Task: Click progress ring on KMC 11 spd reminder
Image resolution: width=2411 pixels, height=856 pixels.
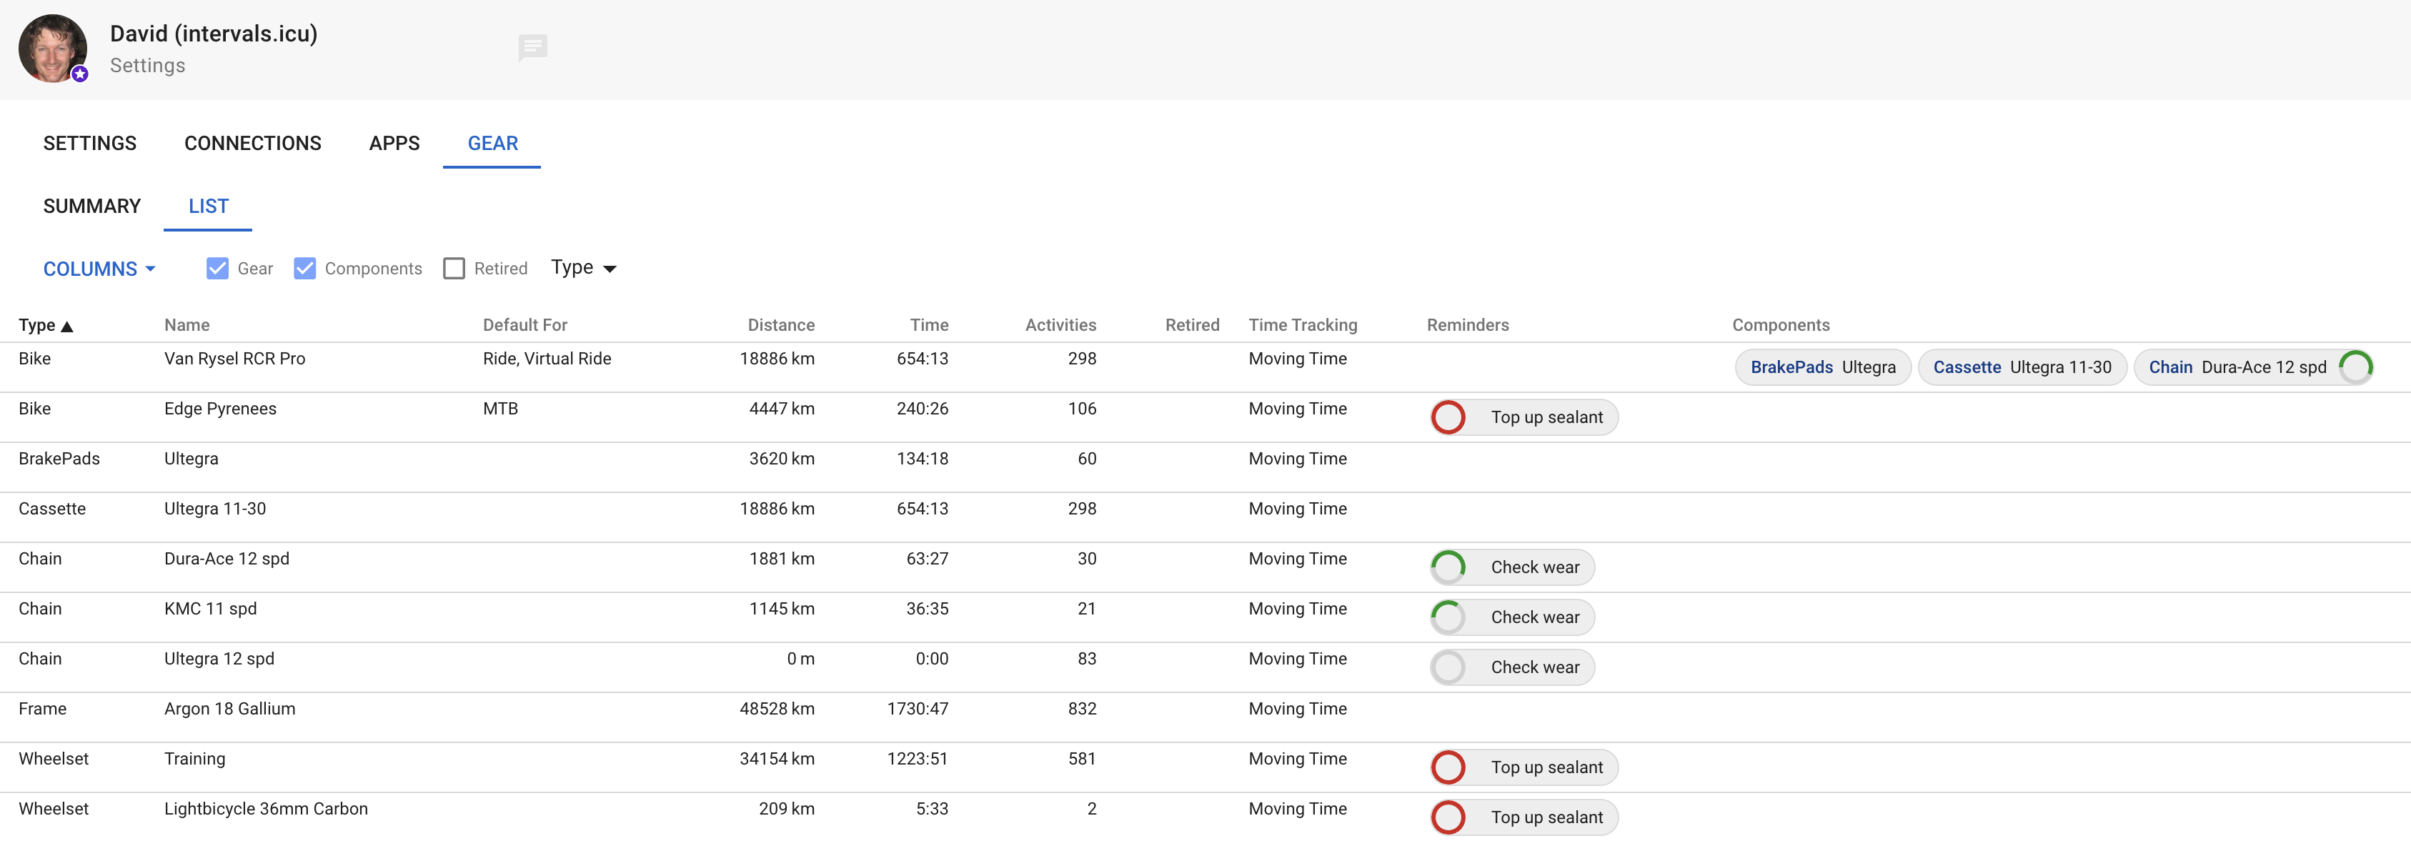Action: (1448, 617)
